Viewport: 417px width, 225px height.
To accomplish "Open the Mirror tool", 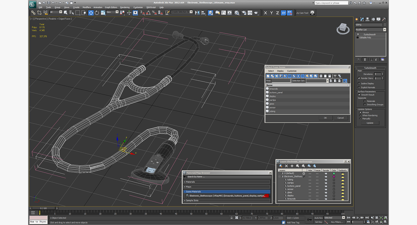I will coord(197,13).
